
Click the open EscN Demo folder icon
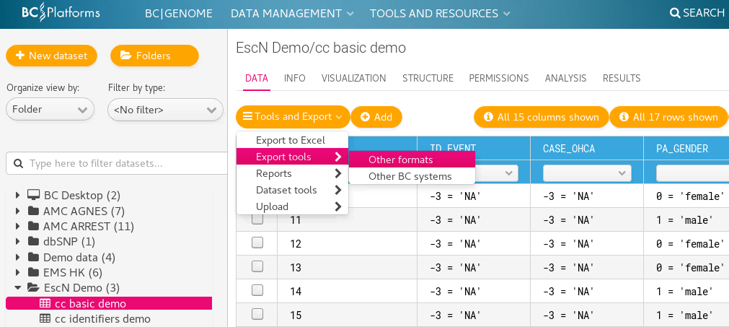[x=33, y=288]
